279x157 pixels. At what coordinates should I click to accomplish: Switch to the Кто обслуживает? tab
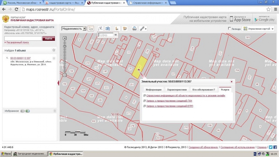pyautogui.click(x=204, y=89)
